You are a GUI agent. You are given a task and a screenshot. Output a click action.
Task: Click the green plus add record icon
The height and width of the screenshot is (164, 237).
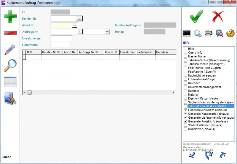pyautogui.click(x=10, y=16)
